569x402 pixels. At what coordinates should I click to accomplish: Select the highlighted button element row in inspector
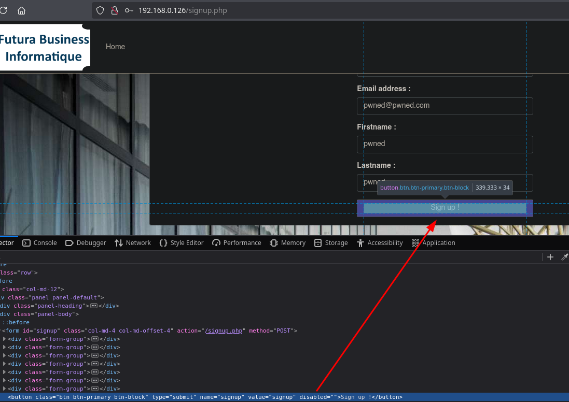coord(205,397)
